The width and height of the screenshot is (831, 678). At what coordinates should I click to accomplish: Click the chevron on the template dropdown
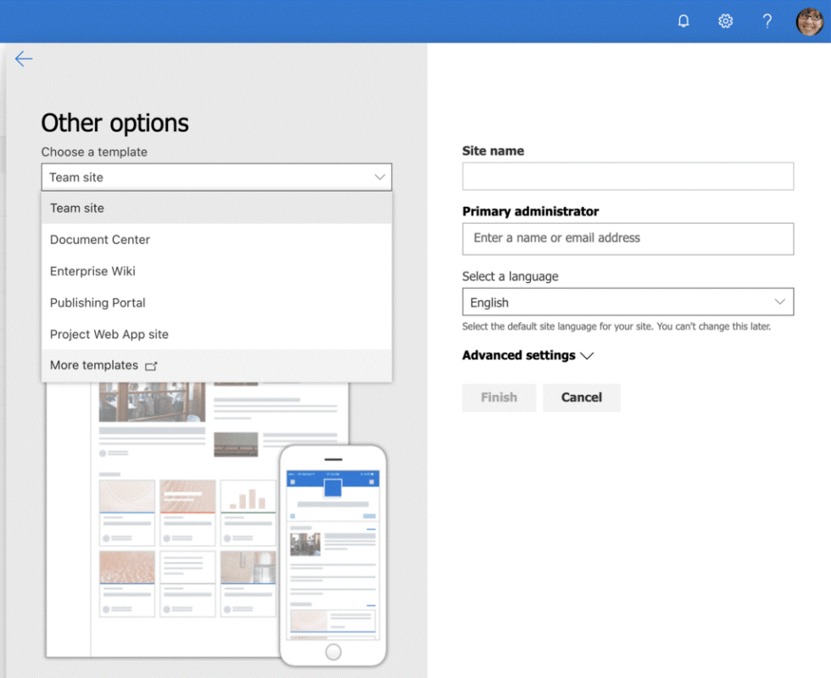click(379, 177)
